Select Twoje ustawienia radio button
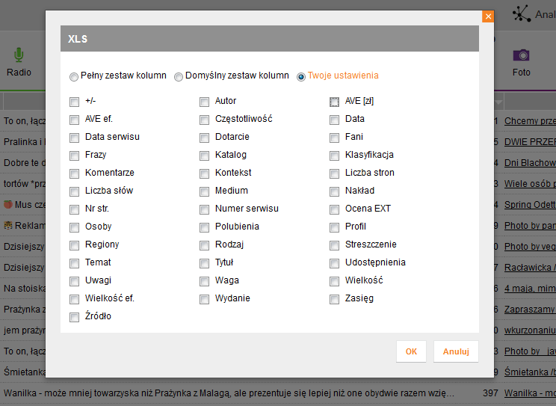 pyautogui.click(x=300, y=77)
